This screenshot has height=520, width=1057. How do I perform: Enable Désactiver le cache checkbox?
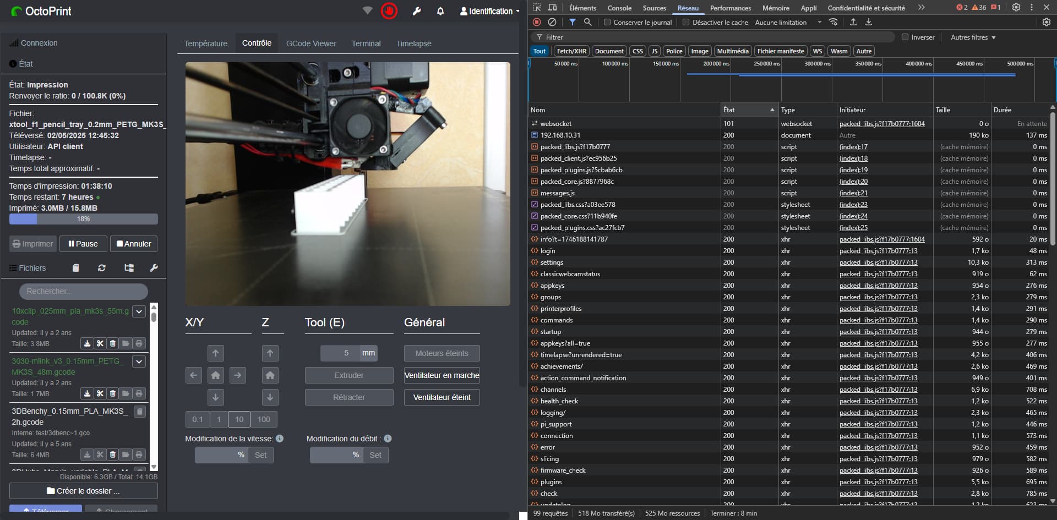686,23
